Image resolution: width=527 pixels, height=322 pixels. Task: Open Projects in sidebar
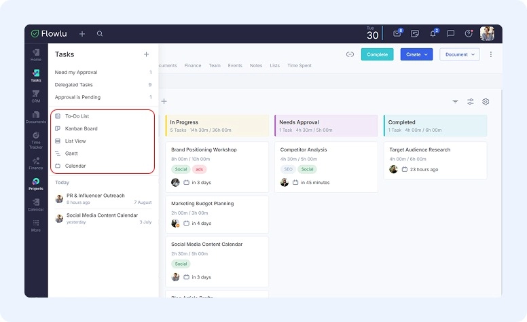pyautogui.click(x=36, y=184)
